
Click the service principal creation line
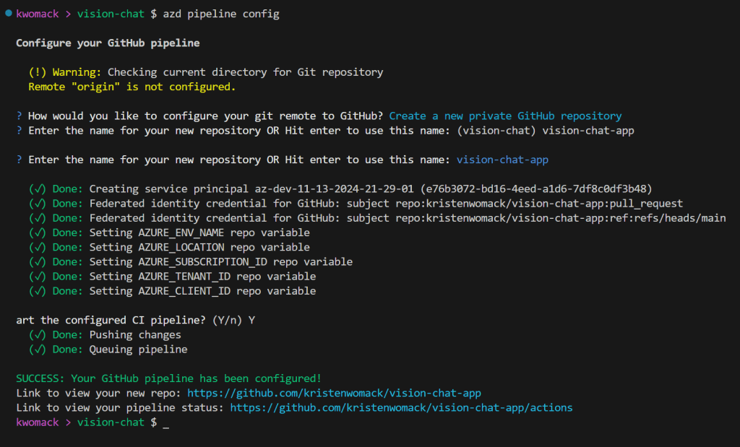340,189
